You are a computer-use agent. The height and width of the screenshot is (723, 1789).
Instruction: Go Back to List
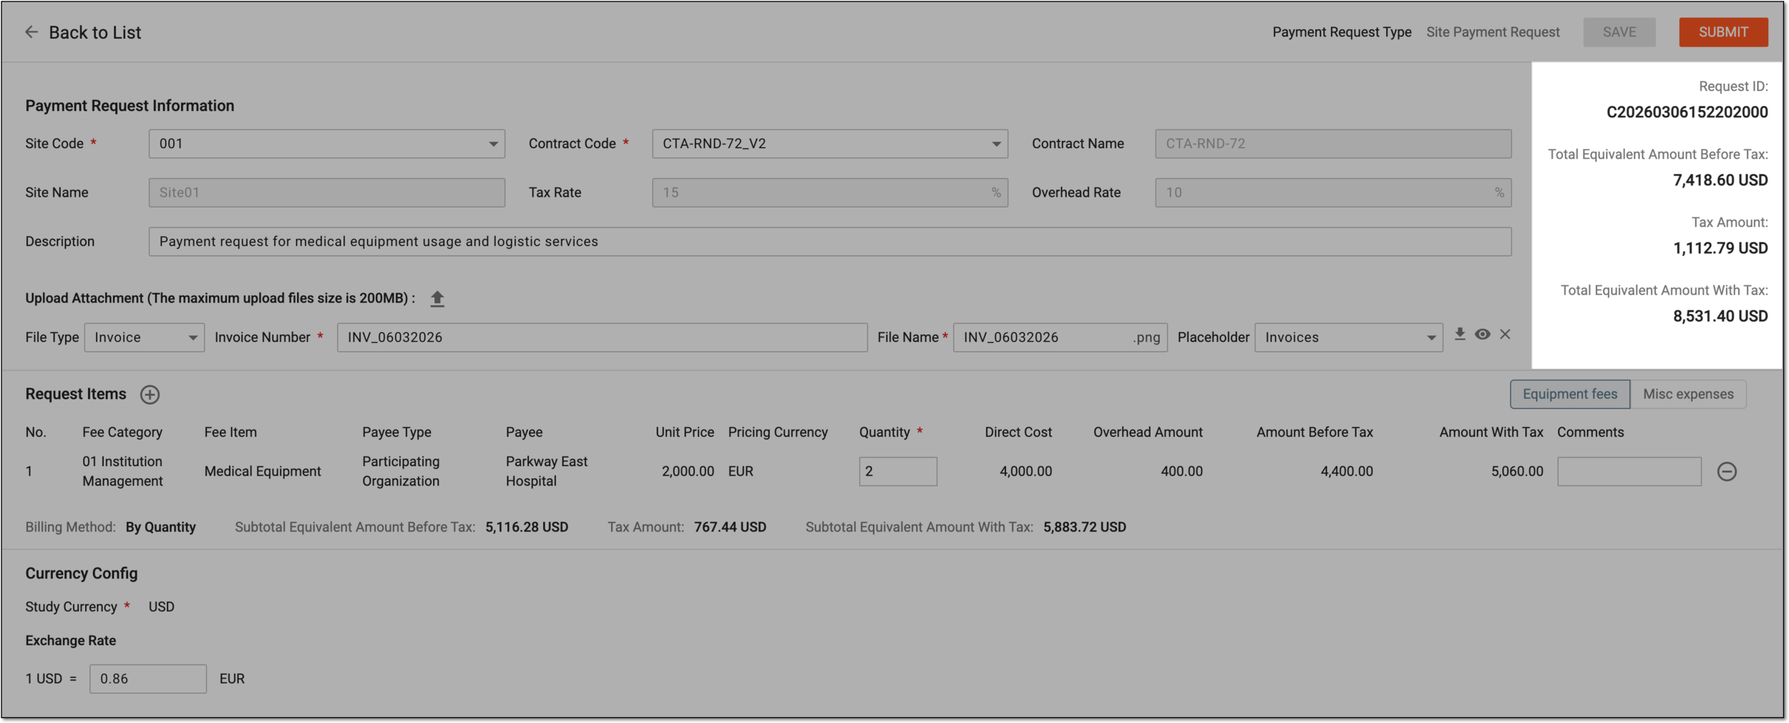(94, 32)
